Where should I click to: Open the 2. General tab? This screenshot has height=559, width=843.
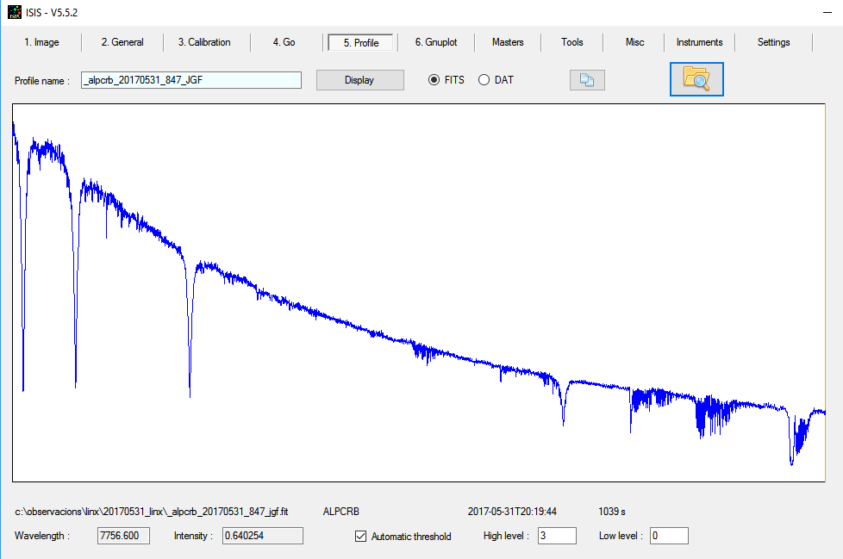coord(122,41)
